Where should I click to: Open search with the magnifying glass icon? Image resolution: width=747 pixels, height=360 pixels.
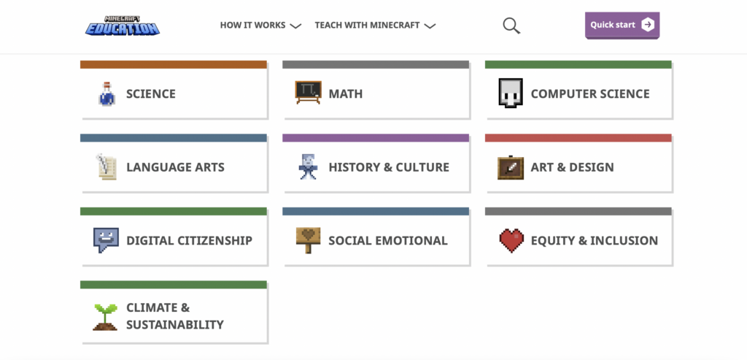511,26
